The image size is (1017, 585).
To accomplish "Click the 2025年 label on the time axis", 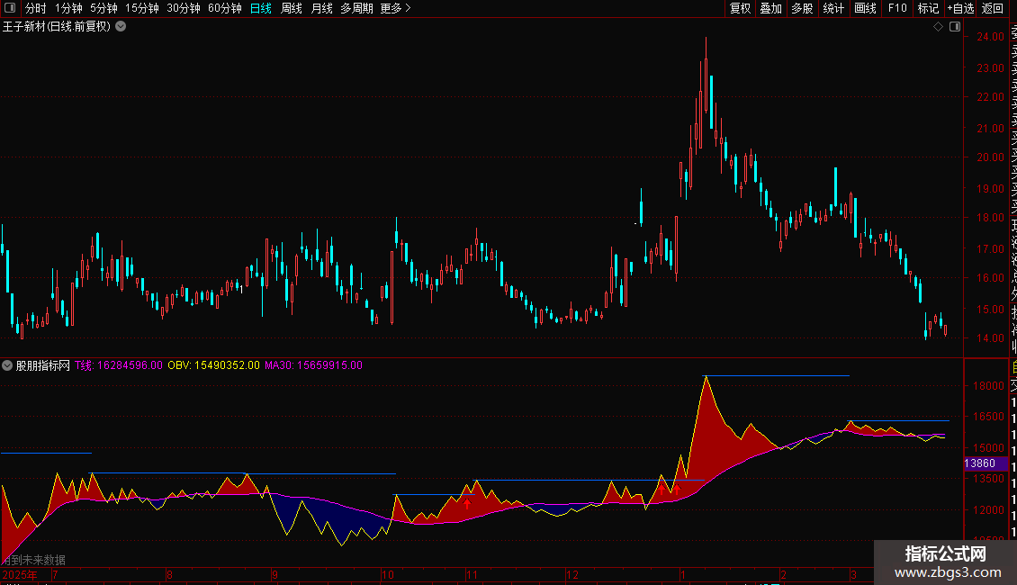I will coord(20,574).
